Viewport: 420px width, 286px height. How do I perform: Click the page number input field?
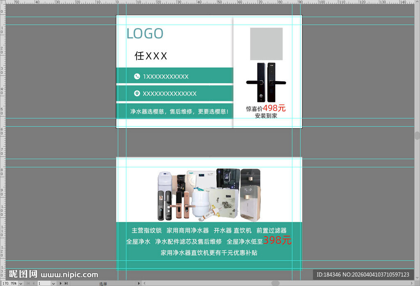click(43, 283)
